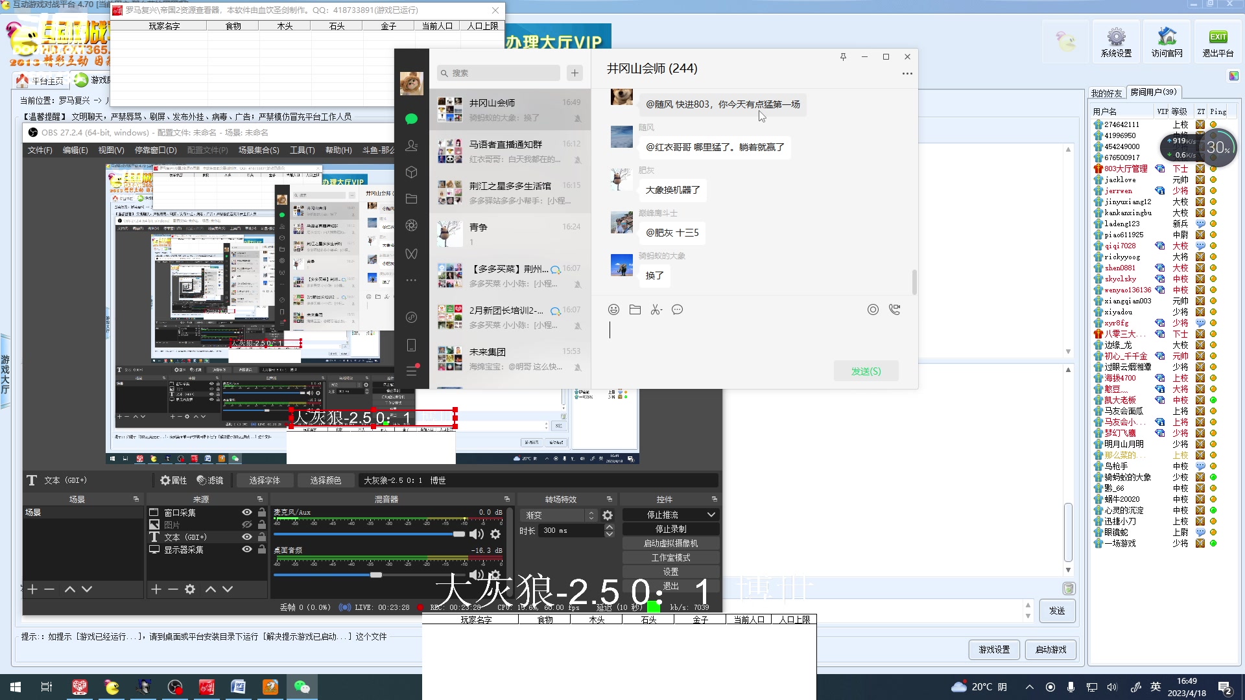1245x700 pixels.
Task: Open WeChat settings hamburger menu icon
Action: 411,371
